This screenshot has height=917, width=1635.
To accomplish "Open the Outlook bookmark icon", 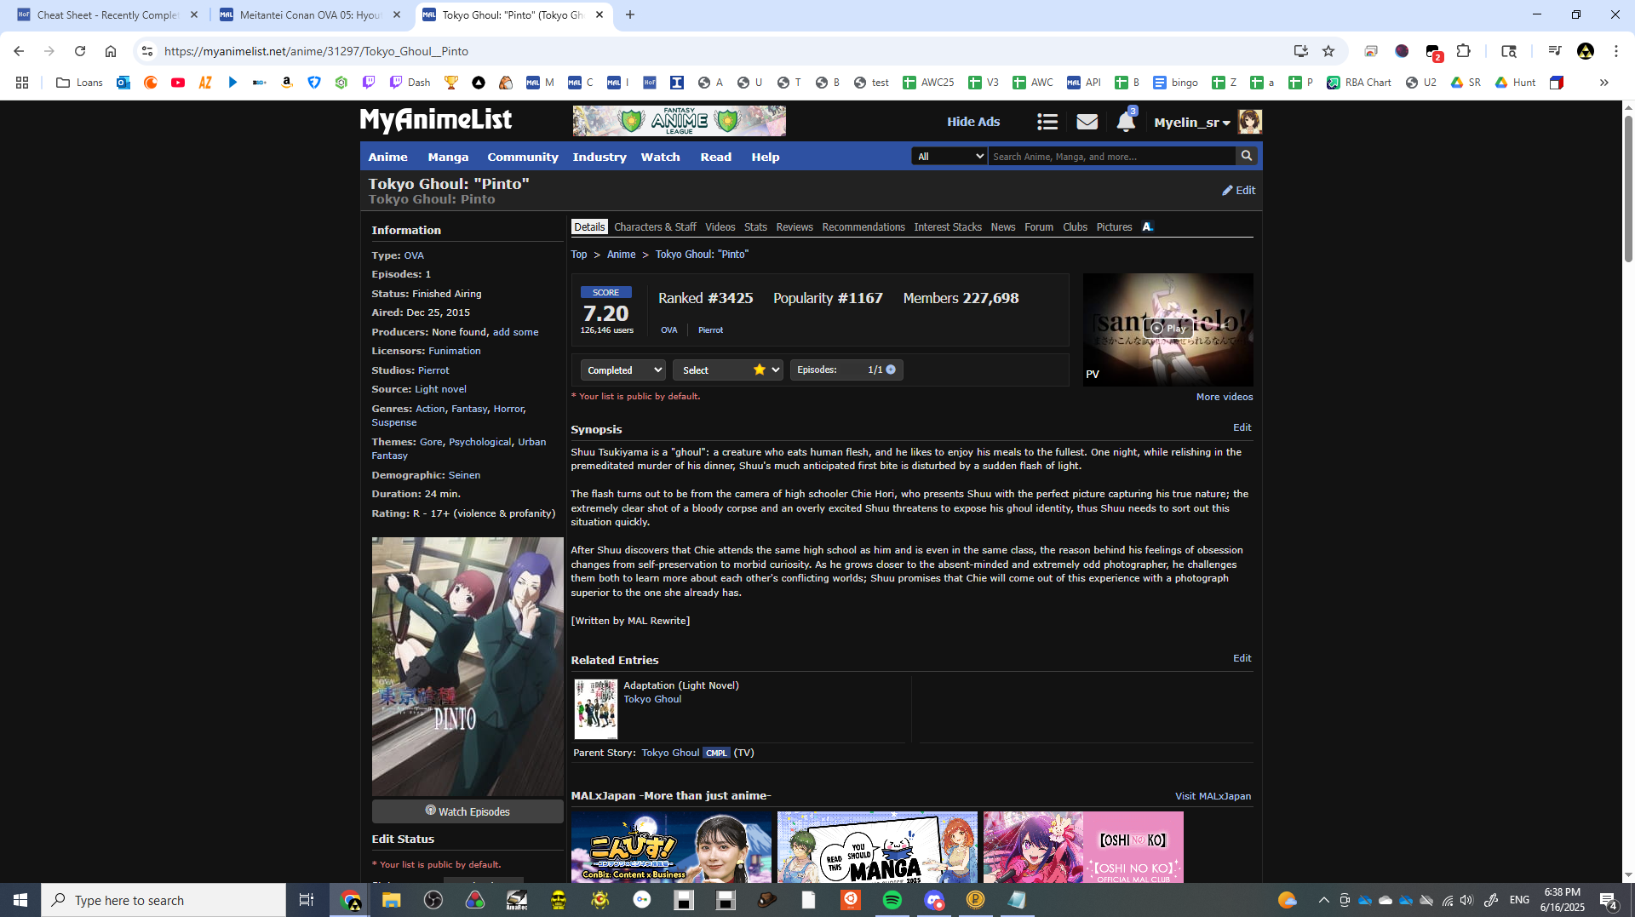I will (123, 83).
